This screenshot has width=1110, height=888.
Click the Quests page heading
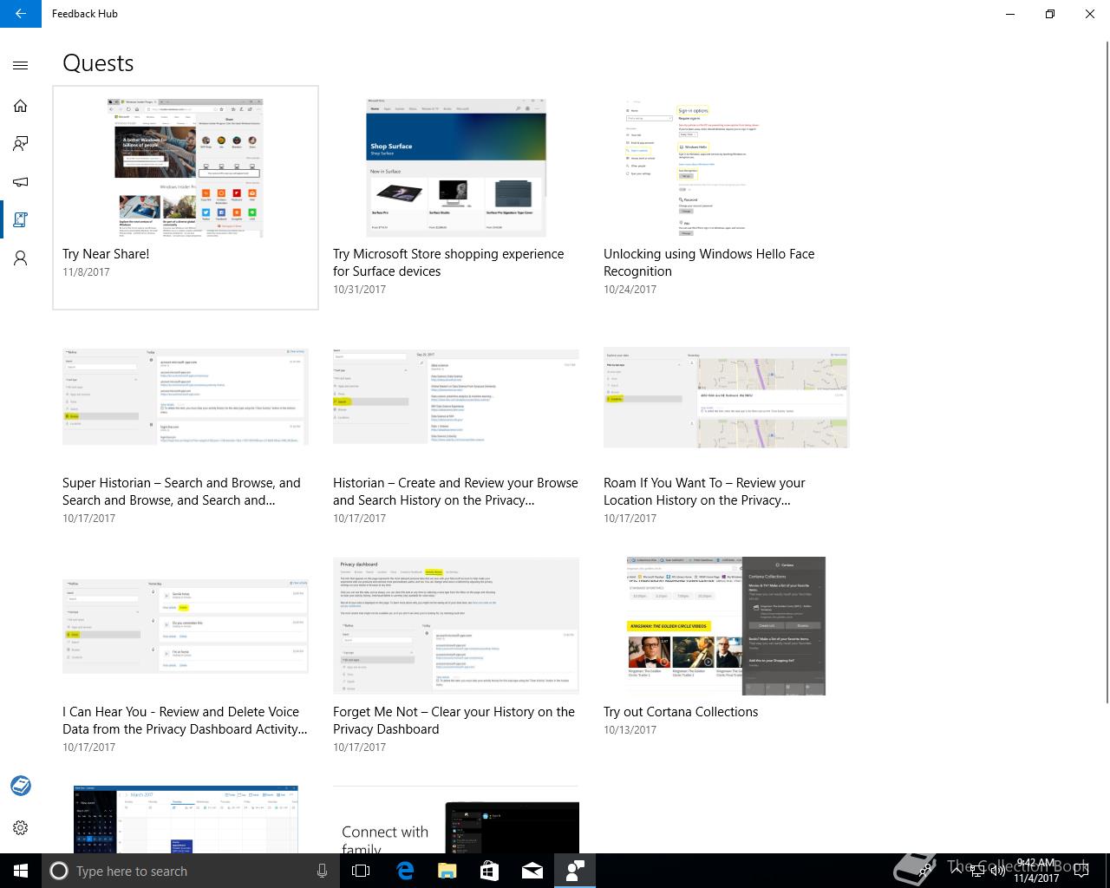98,63
